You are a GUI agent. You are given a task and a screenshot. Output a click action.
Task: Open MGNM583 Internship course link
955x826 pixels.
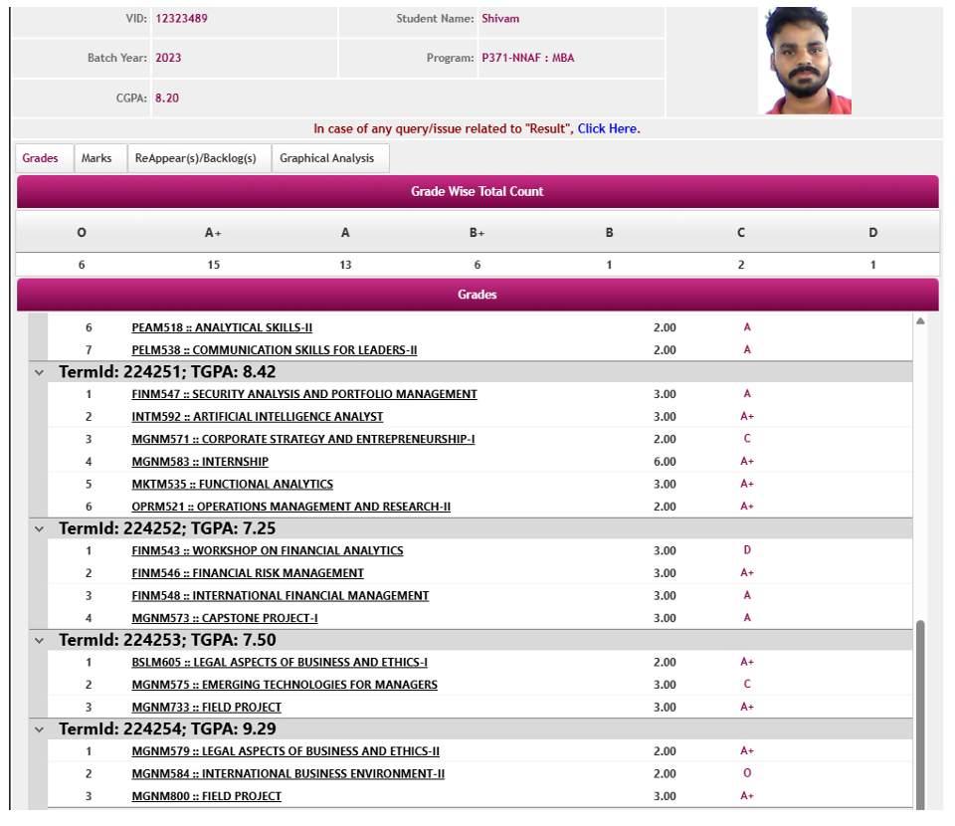tap(200, 462)
